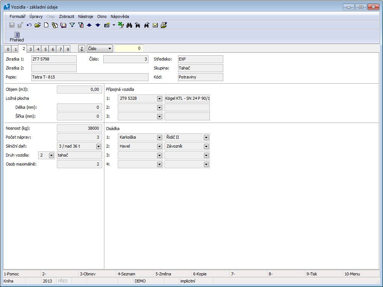The width and height of the screenshot is (383, 287).
Task: Click the undo arrow toolbar icon
Action: tap(29, 25)
